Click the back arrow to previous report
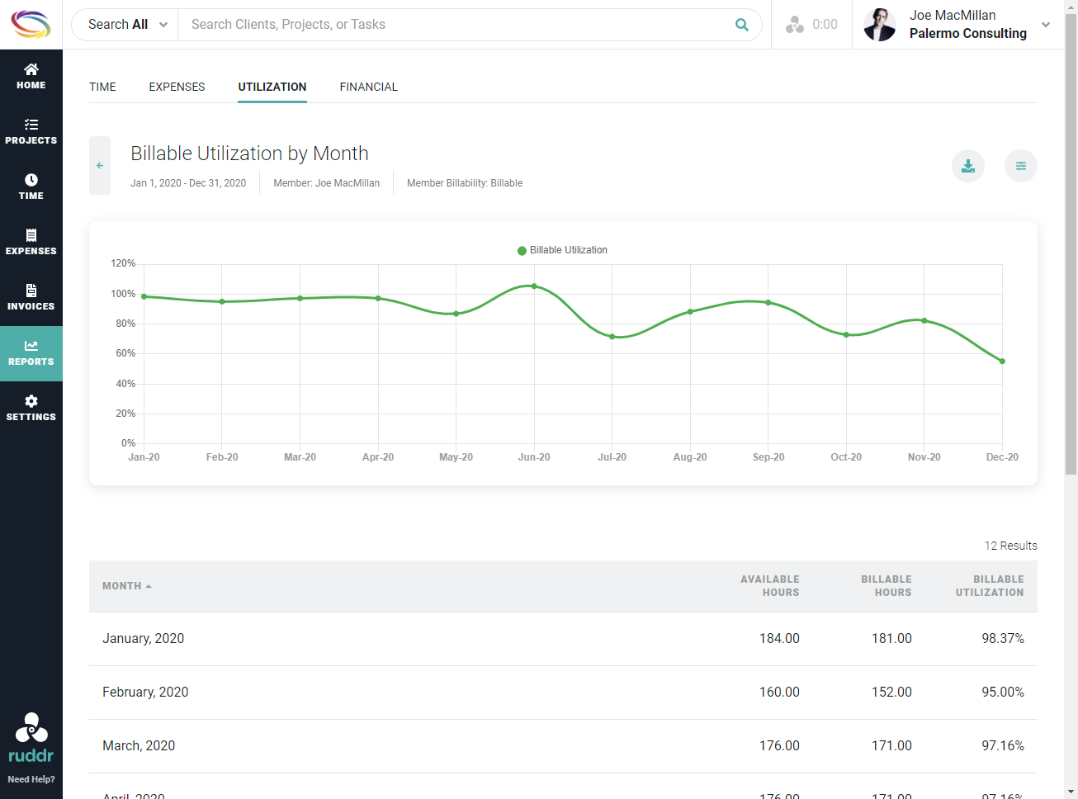The image size is (1078, 799). tap(99, 165)
